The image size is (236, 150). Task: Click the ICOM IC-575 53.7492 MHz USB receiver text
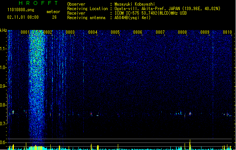pyautogui.click(x=151, y=13)
